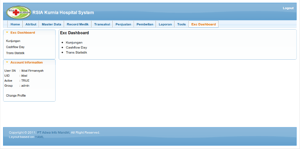This screenshot has height=149, width=300.
Task: Open Cashflow Day in the sidebar menu
Action: pos(15,47)
